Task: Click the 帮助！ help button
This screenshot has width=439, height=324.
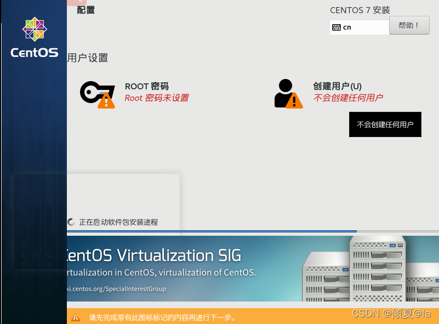Action: tap(409, 25)
